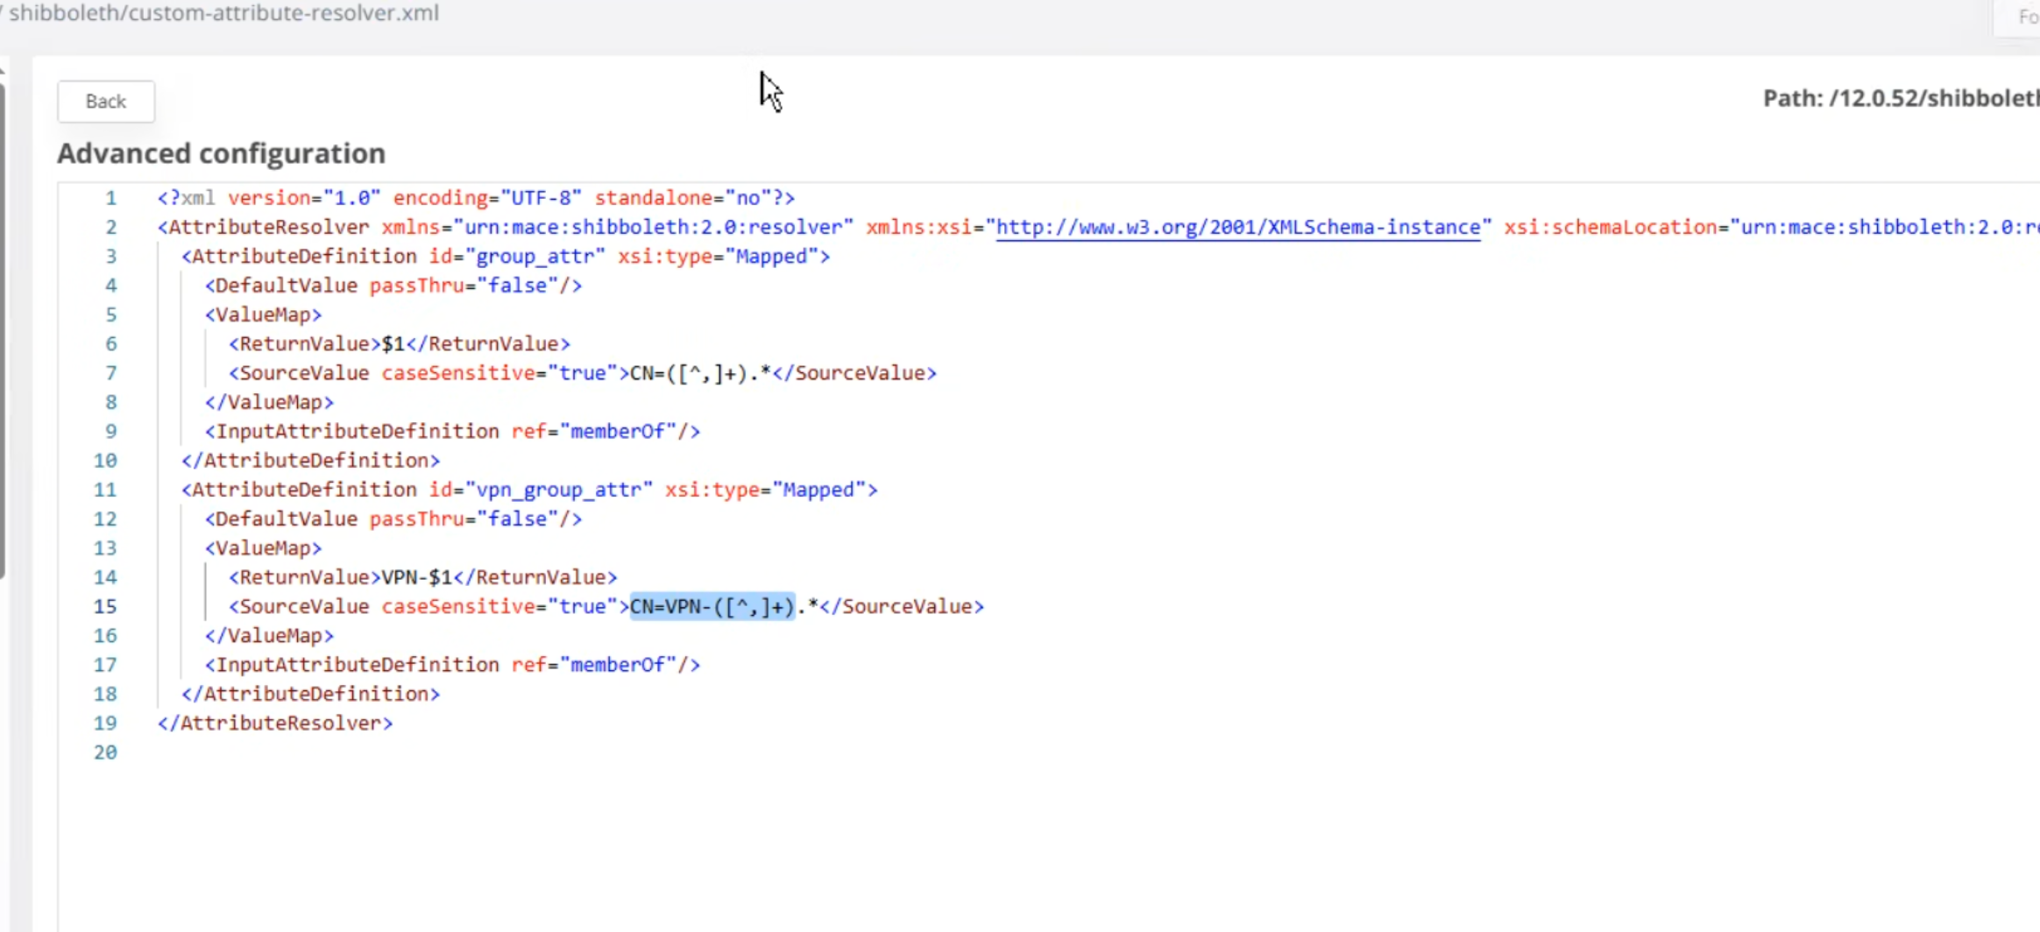Click VPN-$1 return value on line 14
This screenshot has width=2040, height=932.
coord(416,577)
